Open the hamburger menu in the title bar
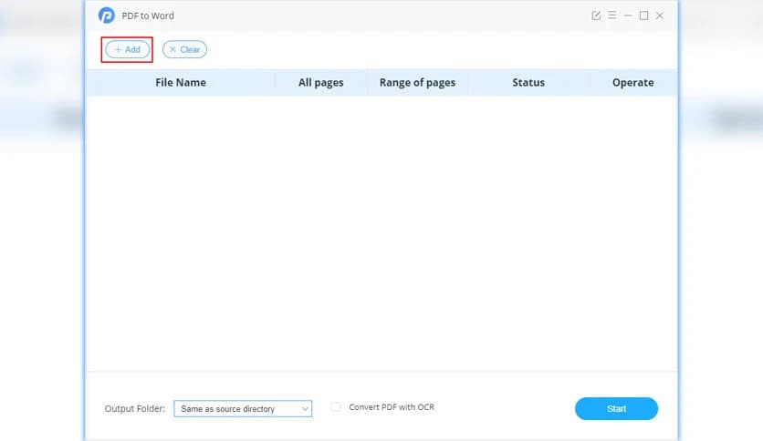This screenshot has height=441, width=763. [x=612, y=15]
